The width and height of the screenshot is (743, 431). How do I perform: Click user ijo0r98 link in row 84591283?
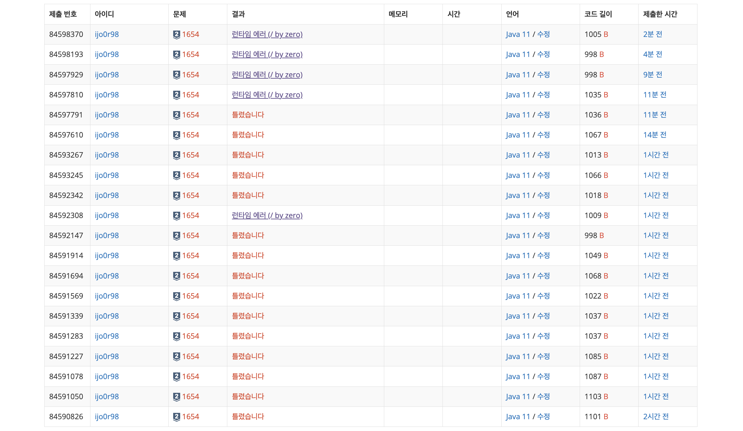[107, 336]
